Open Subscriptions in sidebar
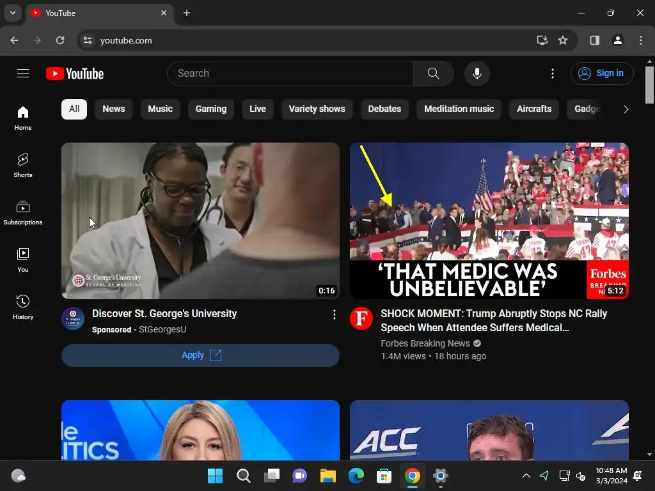The image size is (655, 491). (23, 212)
